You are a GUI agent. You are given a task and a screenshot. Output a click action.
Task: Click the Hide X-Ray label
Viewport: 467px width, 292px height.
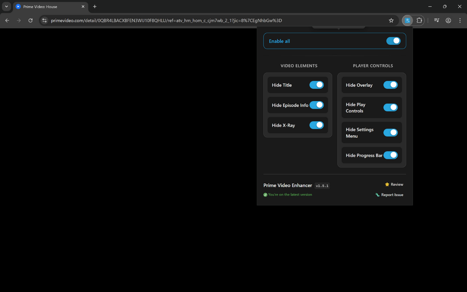pos(283,125)
